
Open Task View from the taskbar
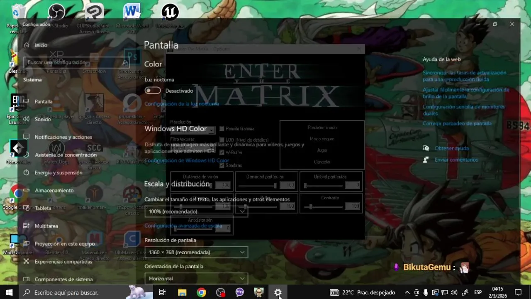163,292
